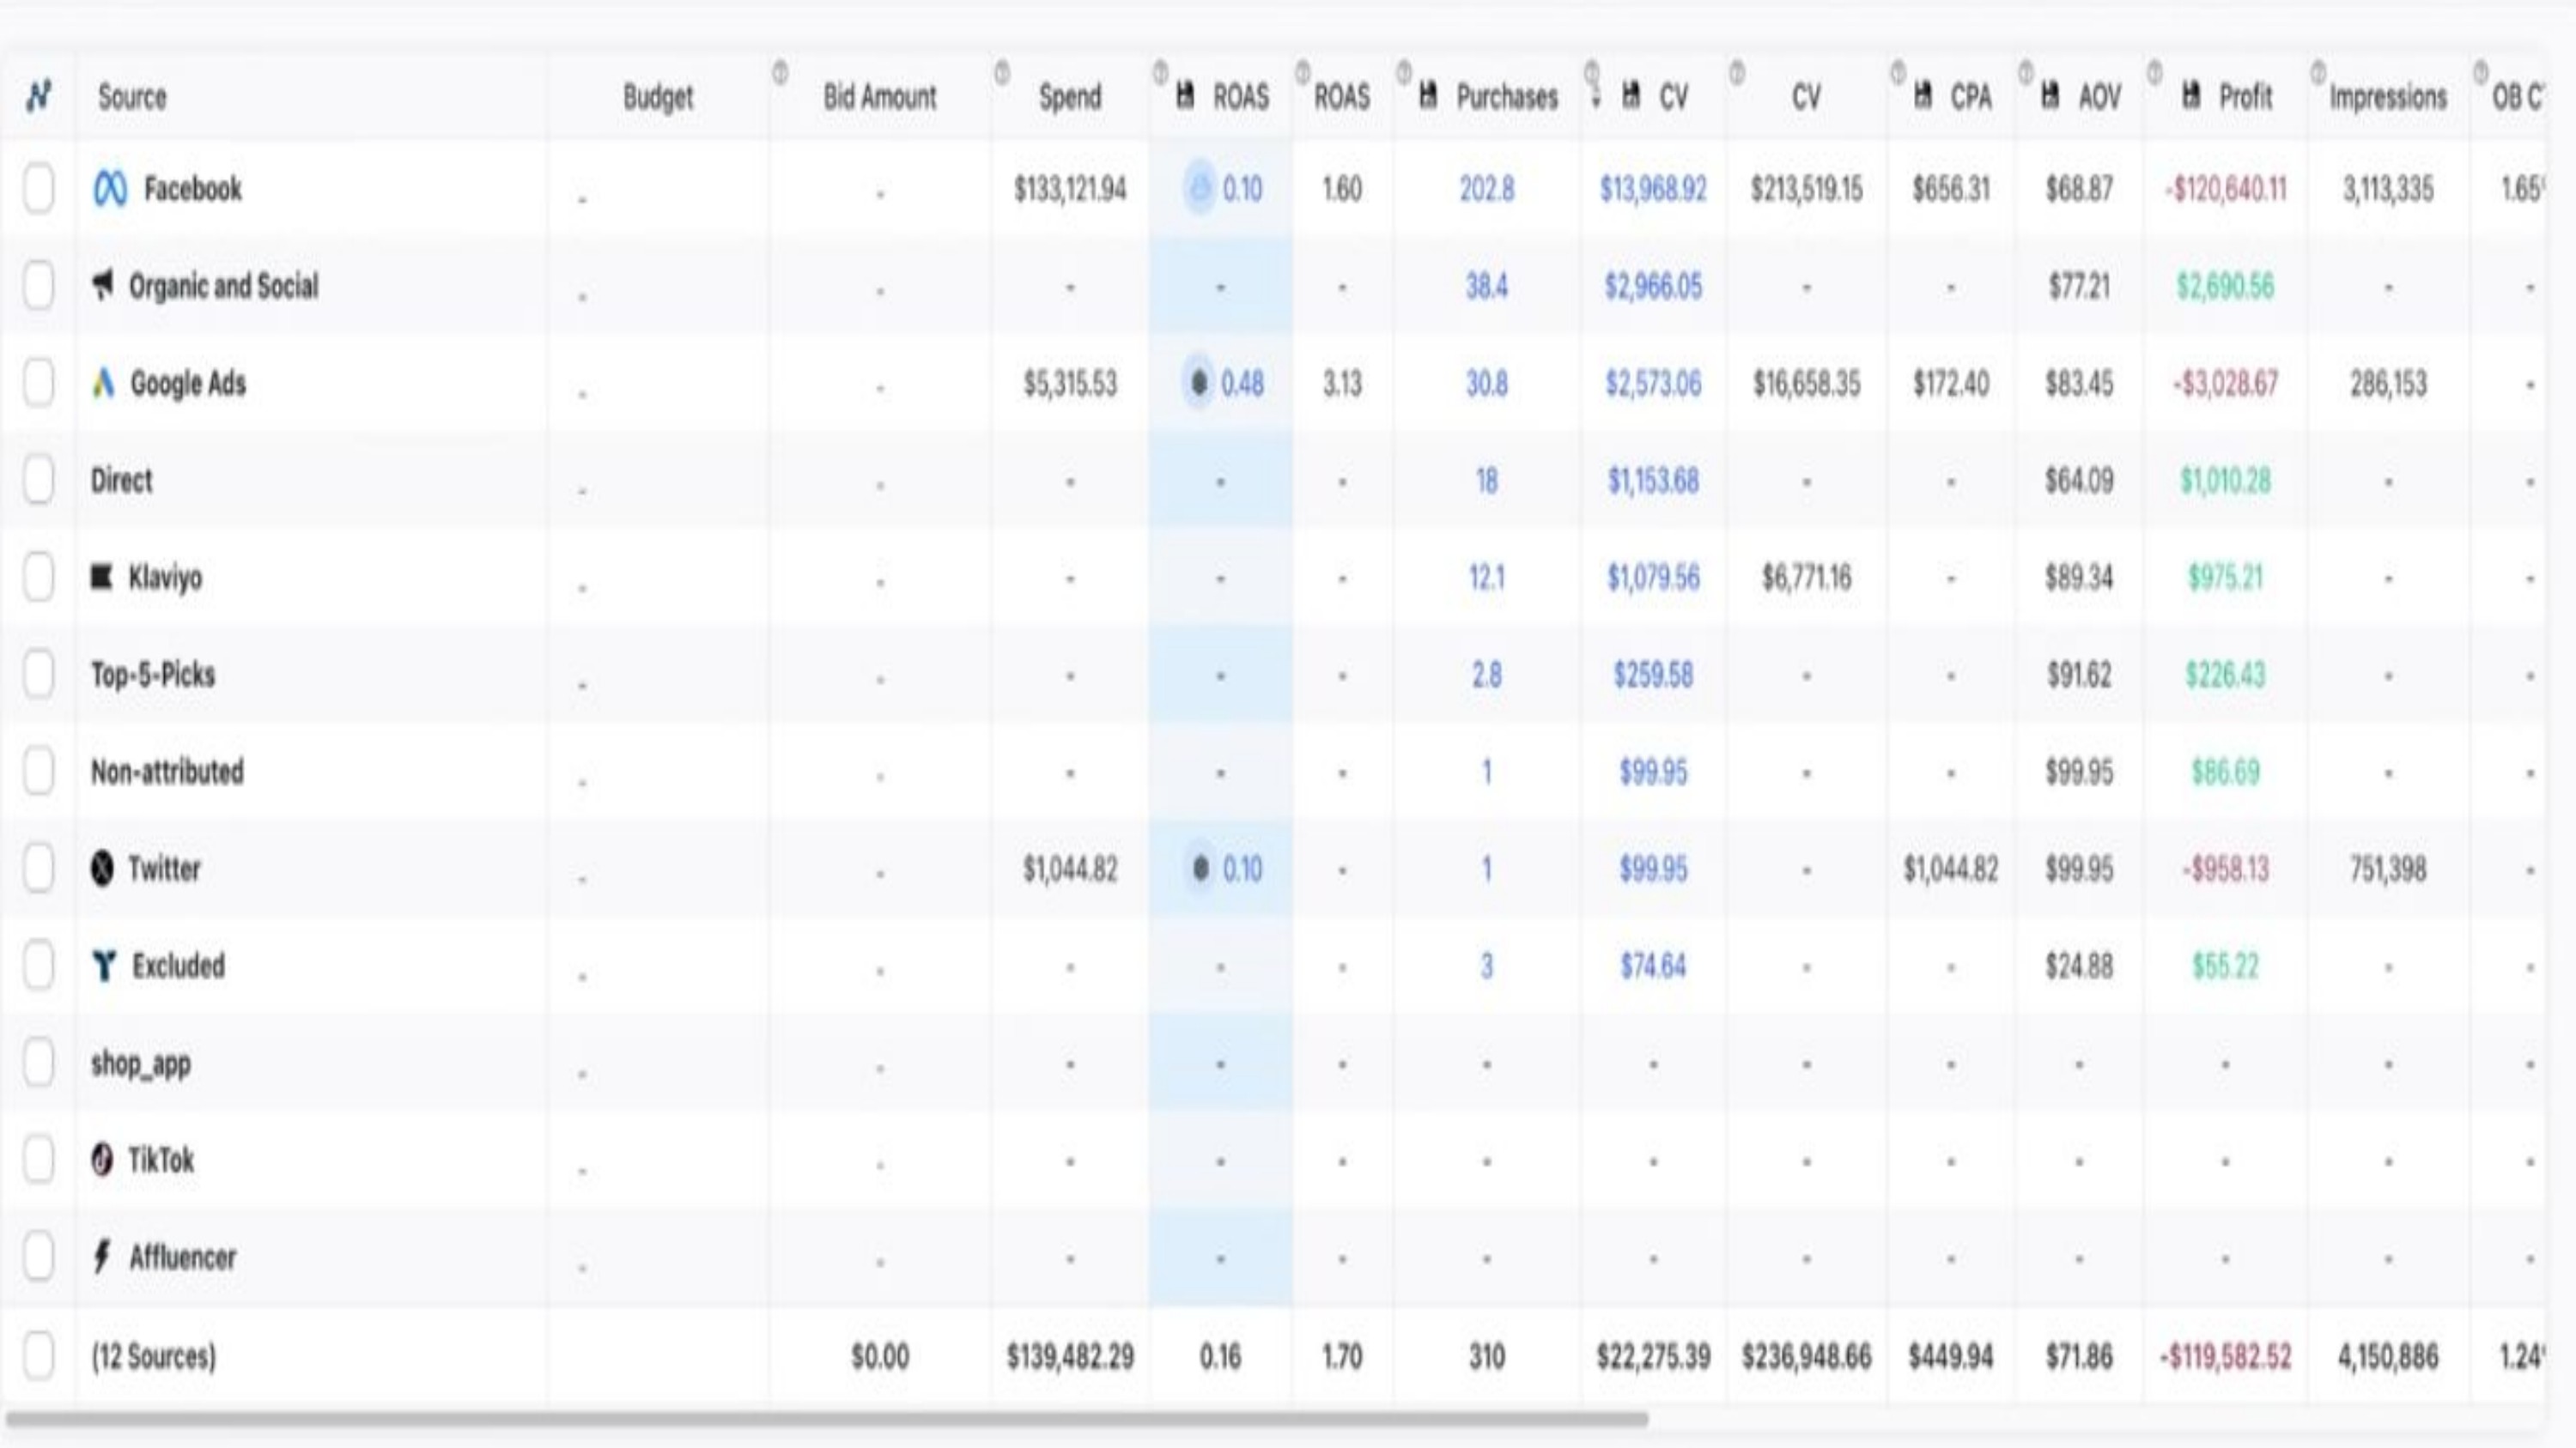Viewport: 2576px width, 1448px height.
Task: Select the Klaviyo row checkbox
Action: (x=38, y=577)
